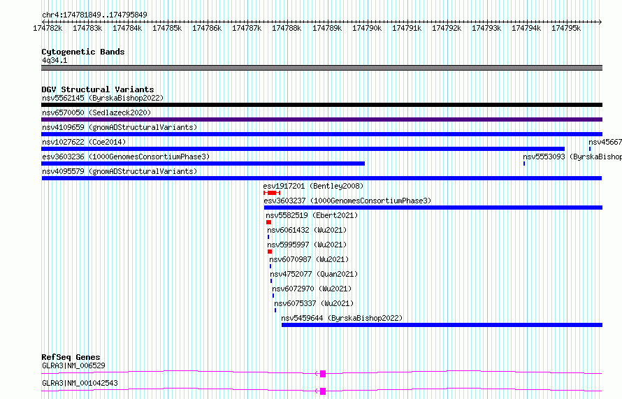Click the 174795k ruler tick label
Screen dimensions: 622x399
pos(566,28)
